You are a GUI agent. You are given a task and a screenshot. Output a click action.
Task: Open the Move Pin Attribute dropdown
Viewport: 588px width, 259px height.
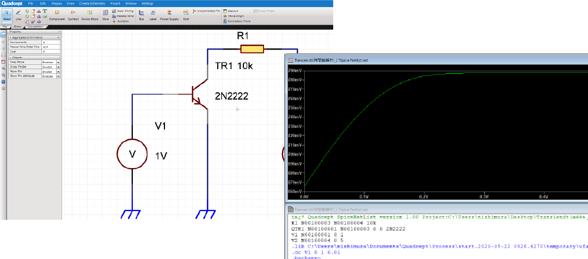[x=58, y=76]
